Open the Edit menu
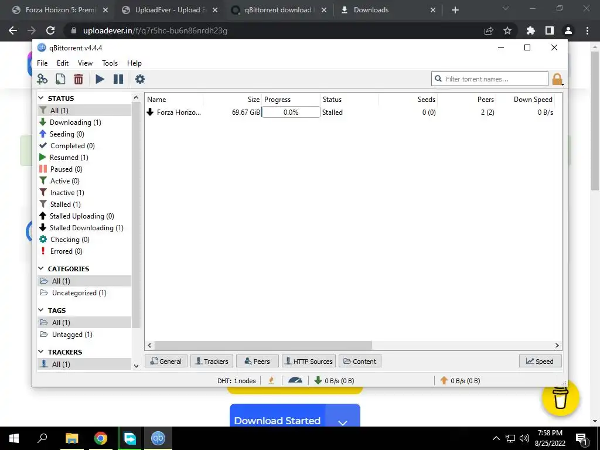This screenshot has width=600, height=450. 63,63
